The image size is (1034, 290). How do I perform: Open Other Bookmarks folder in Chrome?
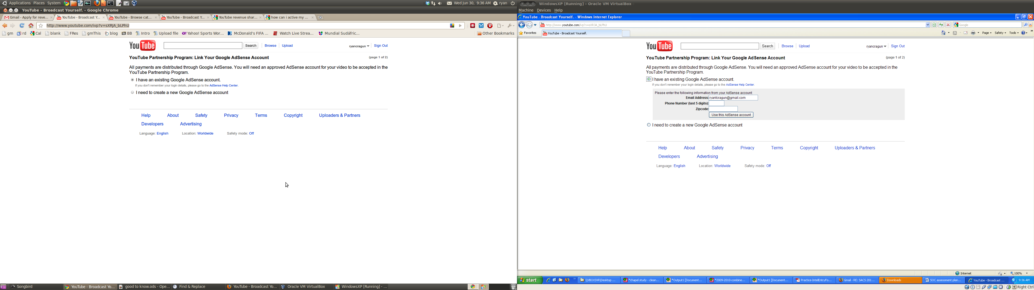(495, 34)
